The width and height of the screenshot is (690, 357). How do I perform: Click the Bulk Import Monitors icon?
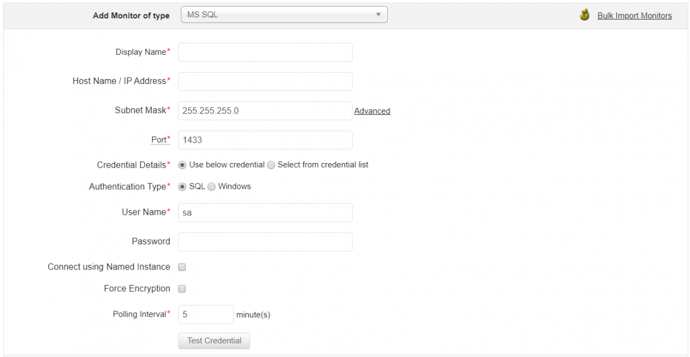coord(585,15)
